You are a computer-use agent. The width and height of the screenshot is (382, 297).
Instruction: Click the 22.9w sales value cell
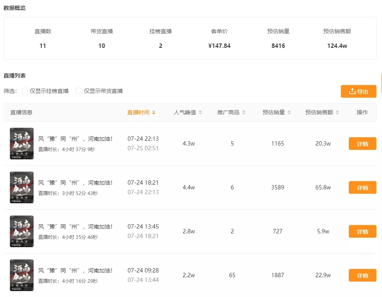(x=323, y=275)
